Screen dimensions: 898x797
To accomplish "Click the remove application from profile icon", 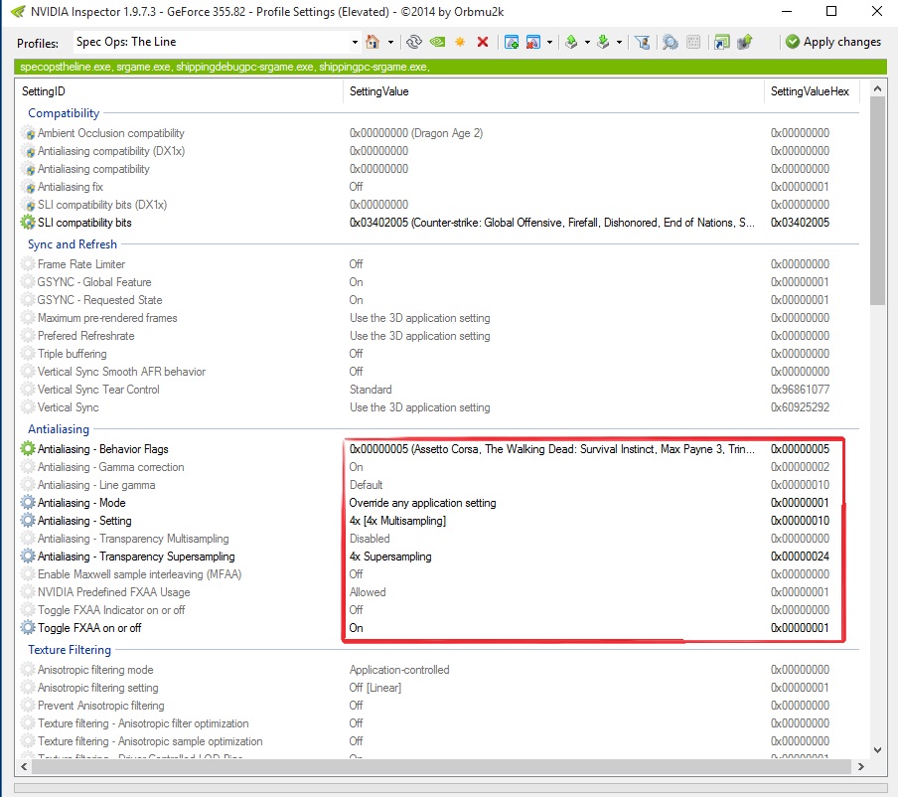I will 533,42.
